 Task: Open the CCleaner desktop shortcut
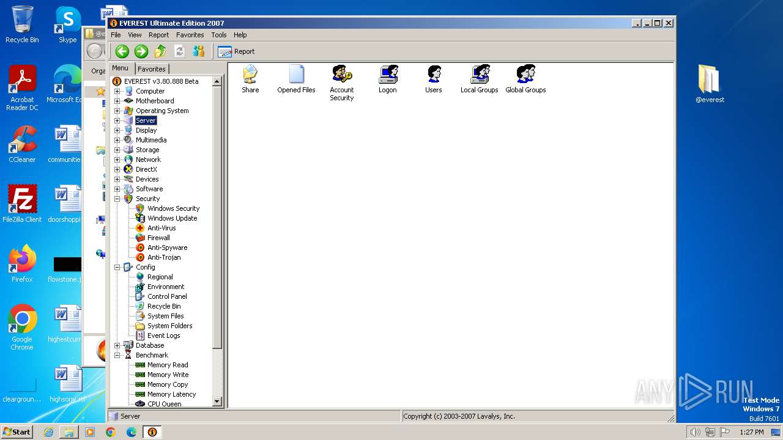click(22, 144)
